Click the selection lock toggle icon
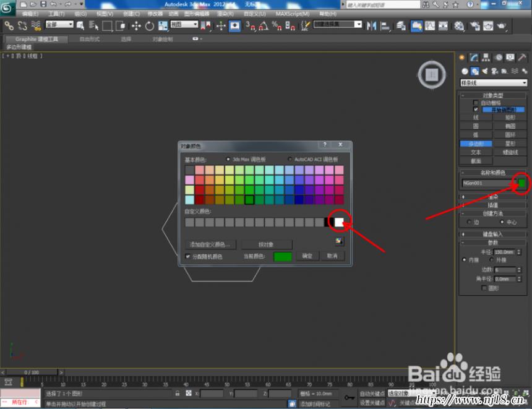The height and width of the screenshot is (409, 532). [177, 393]
